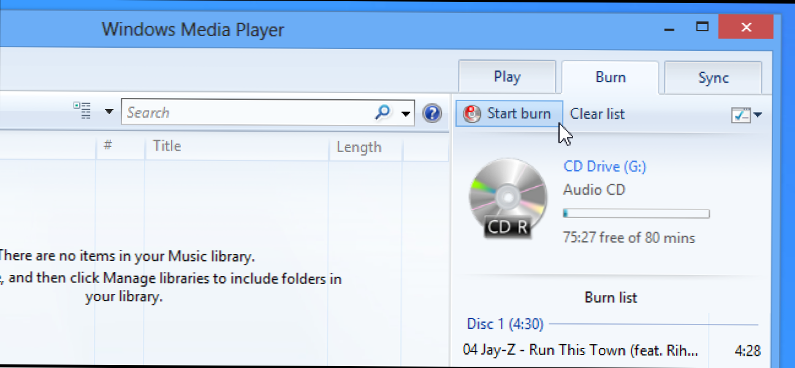This screenshot has height=368, width=795.
Task: Click the view layout options icon
Action: point(83,111)
